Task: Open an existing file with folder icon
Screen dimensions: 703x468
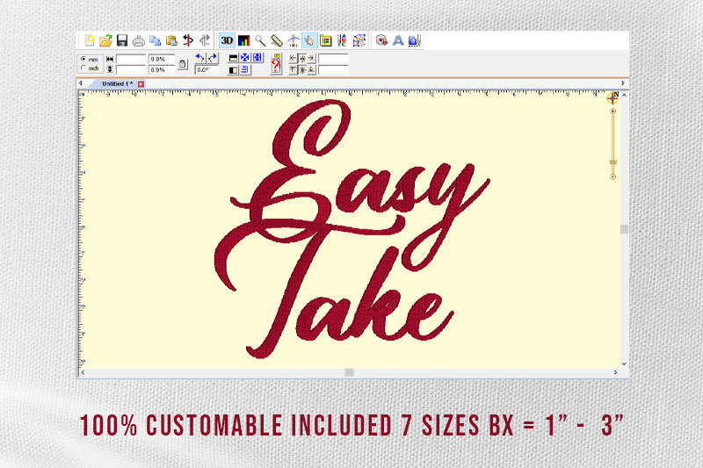Action: [105, 40]
